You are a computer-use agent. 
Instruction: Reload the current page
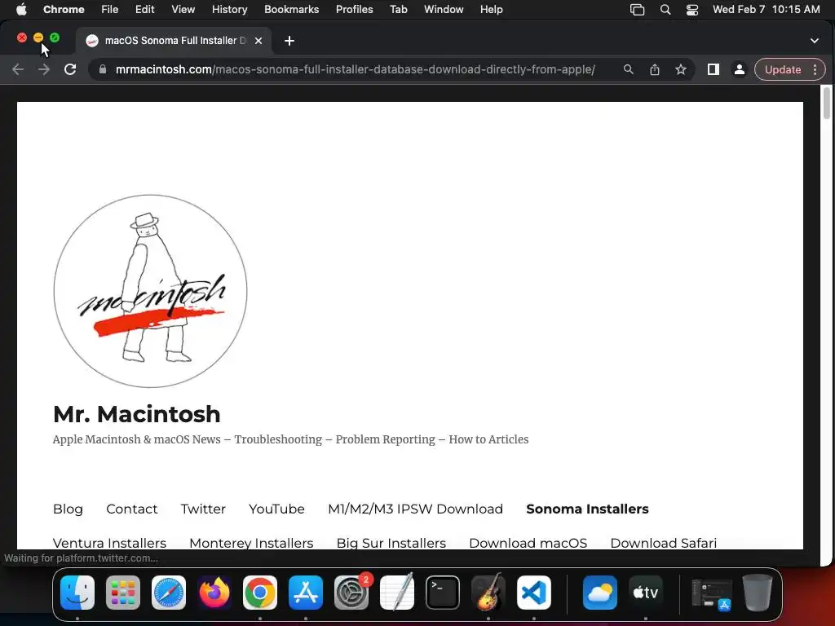tap(70, 70)
